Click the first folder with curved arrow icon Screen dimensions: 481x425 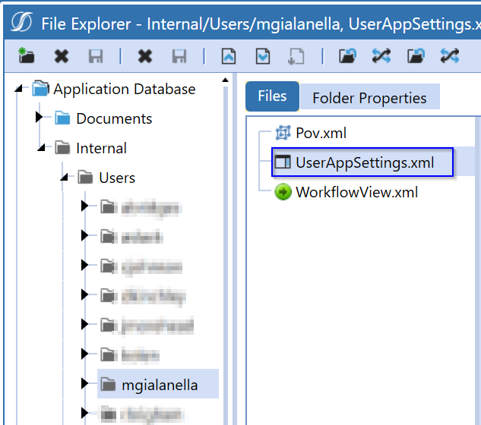click(x=347, y=56)
